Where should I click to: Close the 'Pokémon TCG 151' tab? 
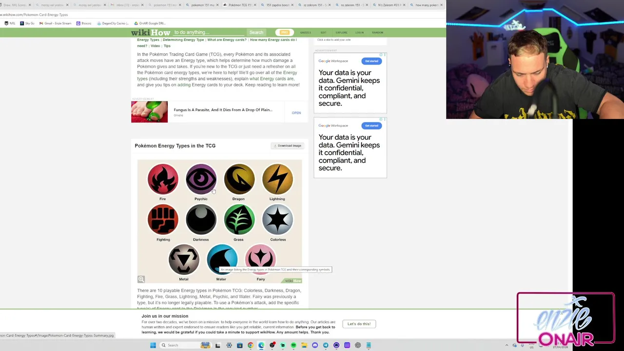pos(255,5)
